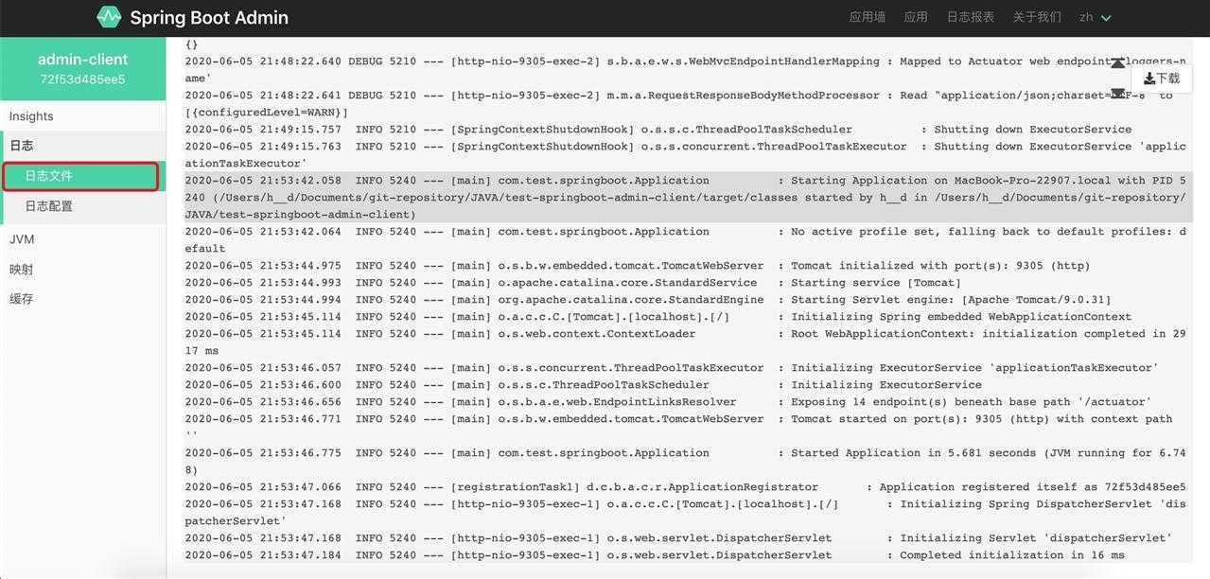Click instance id 72f53d485ee5 in sidebar header
This screenshot has height=579, width=1210.
click(83, 79)
